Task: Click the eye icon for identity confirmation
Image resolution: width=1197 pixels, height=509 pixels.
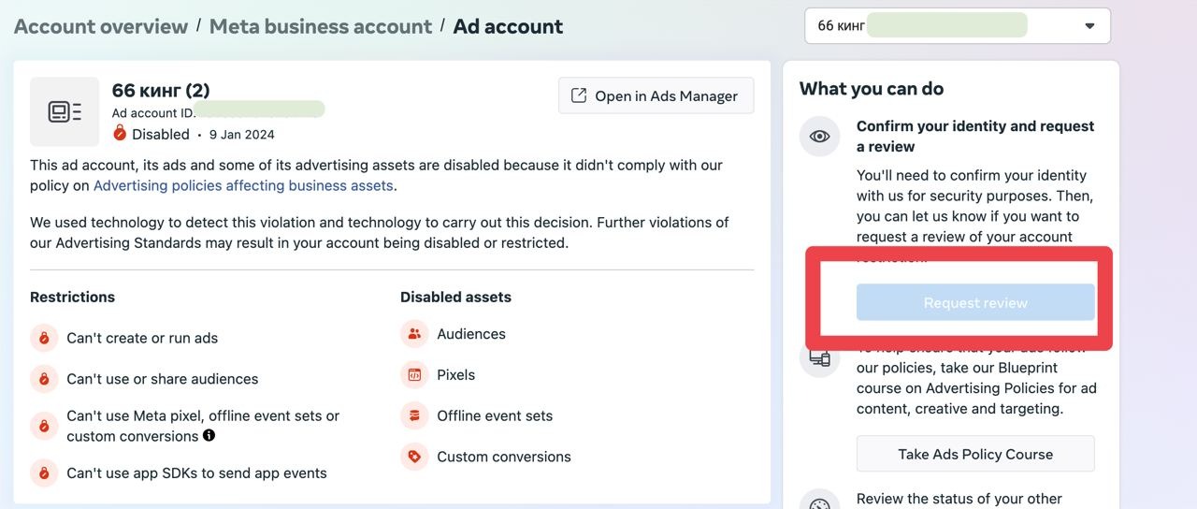Action: 820,137
